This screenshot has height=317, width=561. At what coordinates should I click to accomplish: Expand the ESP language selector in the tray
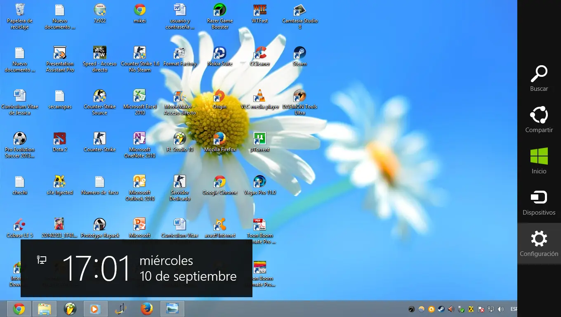coord(514,309)
